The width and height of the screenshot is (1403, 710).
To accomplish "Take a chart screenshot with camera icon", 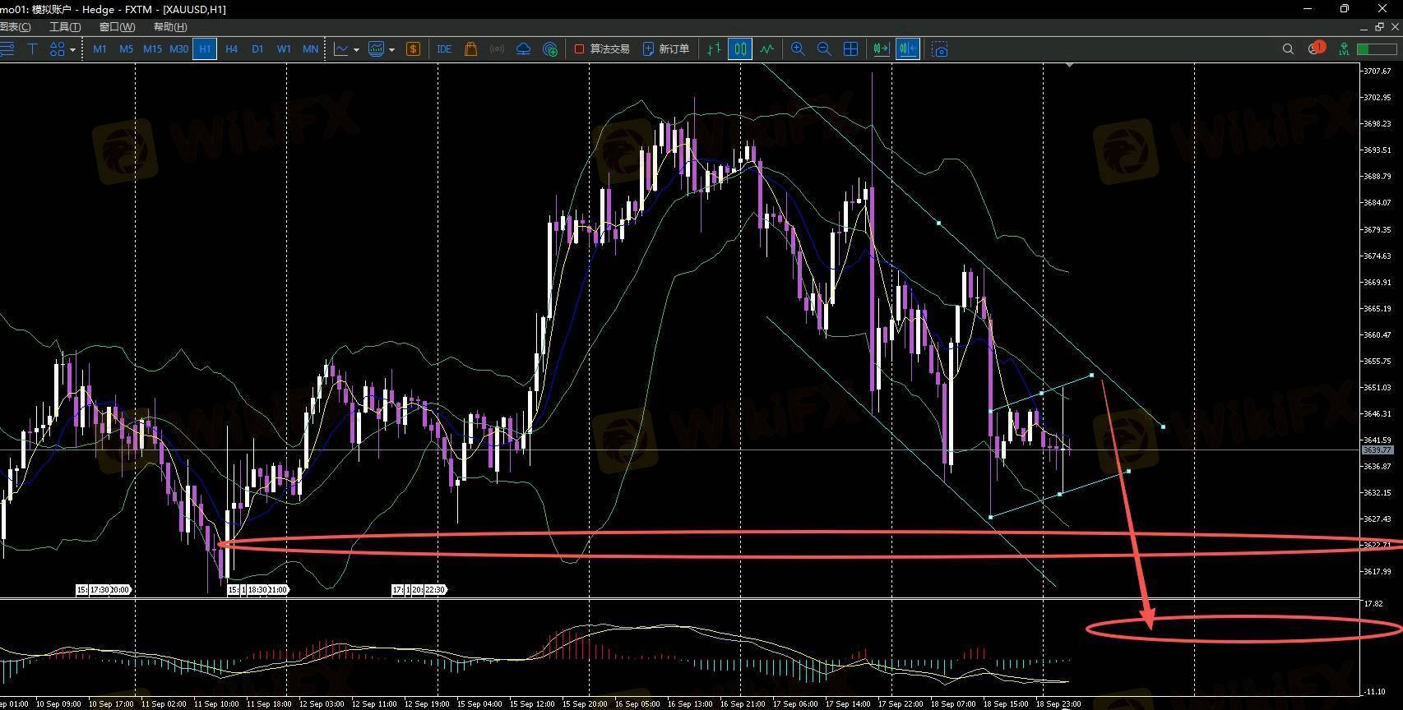I will click(x=940, y=49).
